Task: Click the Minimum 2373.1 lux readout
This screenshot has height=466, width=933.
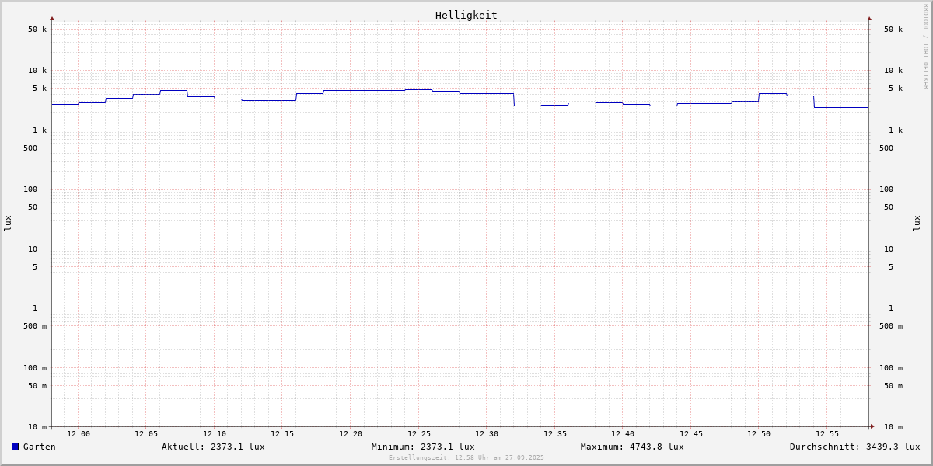Action: 423,447
